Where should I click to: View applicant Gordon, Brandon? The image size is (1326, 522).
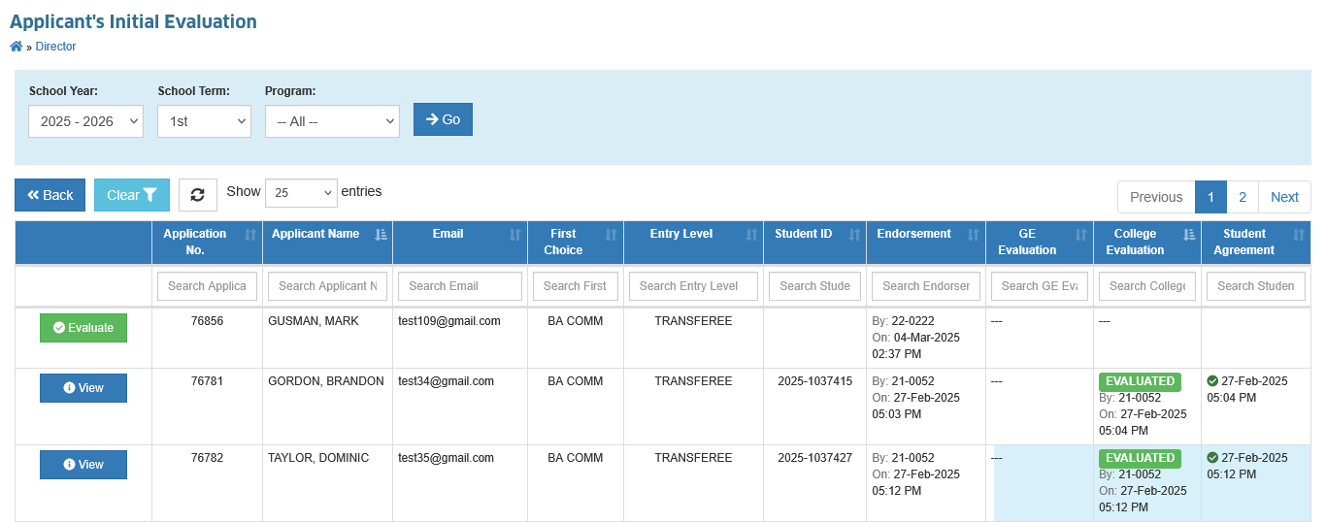pyautogui.click(x=83, y=388)
